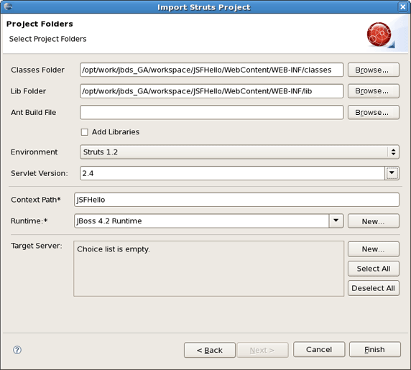Click the Context Path field with JSFHello
411x370 pixels.
point(236,200)
